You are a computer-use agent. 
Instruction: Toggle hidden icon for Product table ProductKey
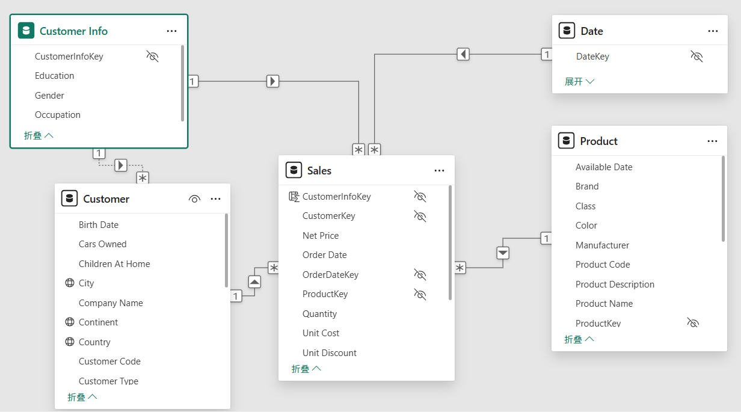[x=693, y=323]
